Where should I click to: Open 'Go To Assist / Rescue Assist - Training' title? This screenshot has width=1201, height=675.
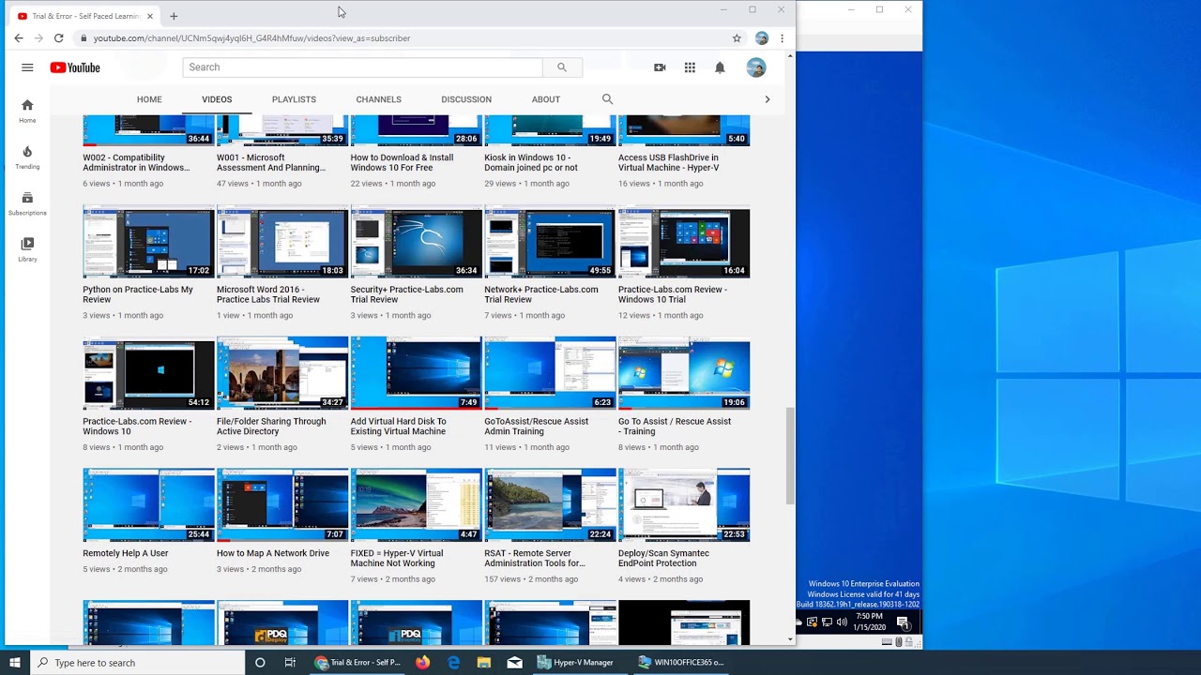click(x=674, y=427)
